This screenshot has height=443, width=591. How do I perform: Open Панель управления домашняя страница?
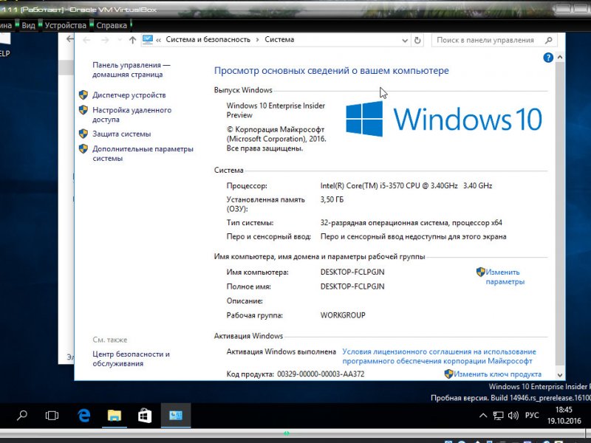131,69
